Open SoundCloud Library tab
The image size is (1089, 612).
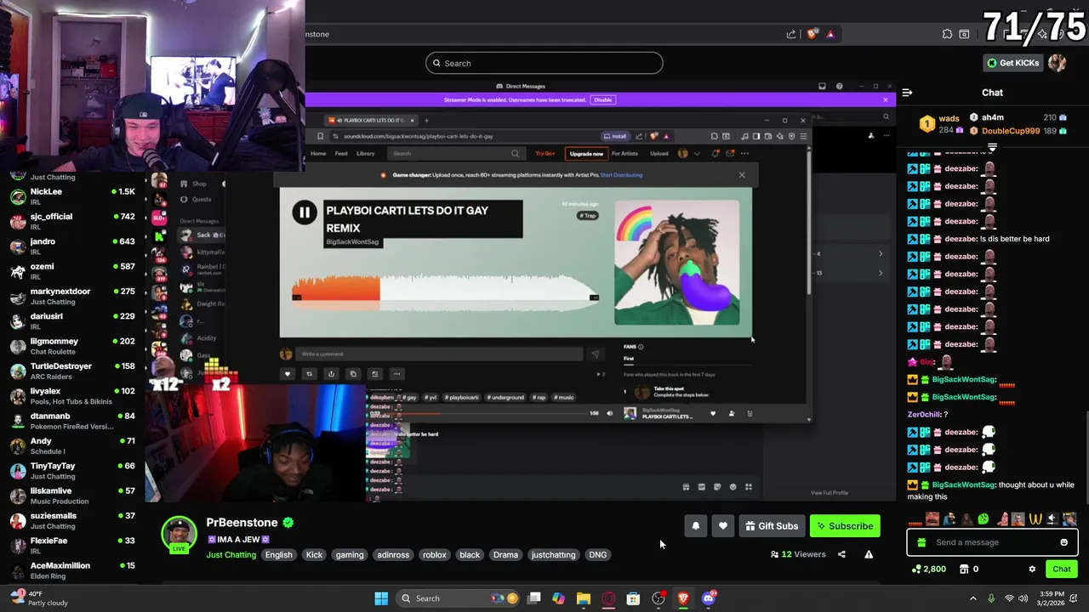366,154
